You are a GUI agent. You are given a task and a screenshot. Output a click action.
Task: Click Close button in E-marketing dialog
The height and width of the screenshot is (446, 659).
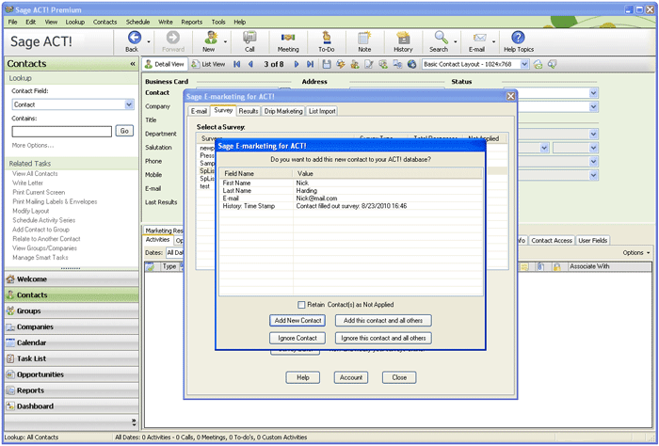tap(399, 377)
